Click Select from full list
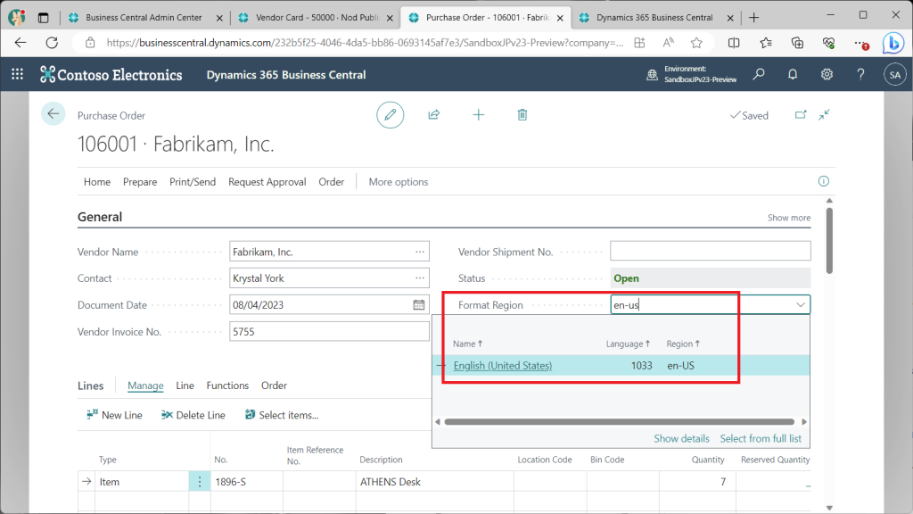Screen dimensions: 913x514 tap(761, 438)
